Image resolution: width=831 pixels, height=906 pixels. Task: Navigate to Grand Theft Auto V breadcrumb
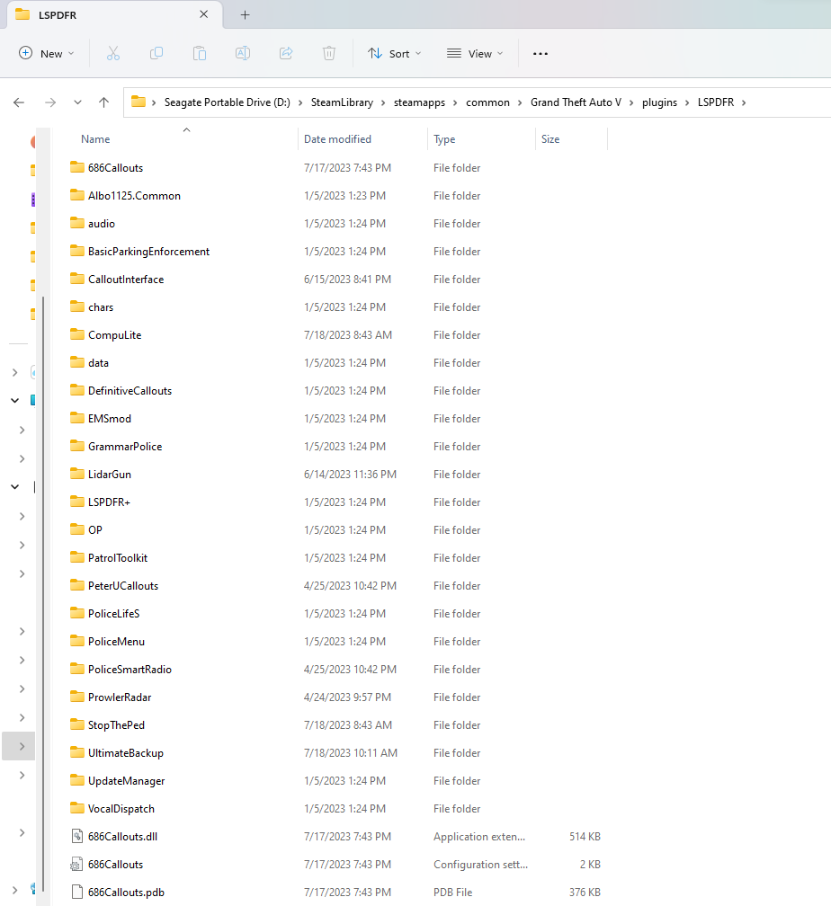[576, 102]
